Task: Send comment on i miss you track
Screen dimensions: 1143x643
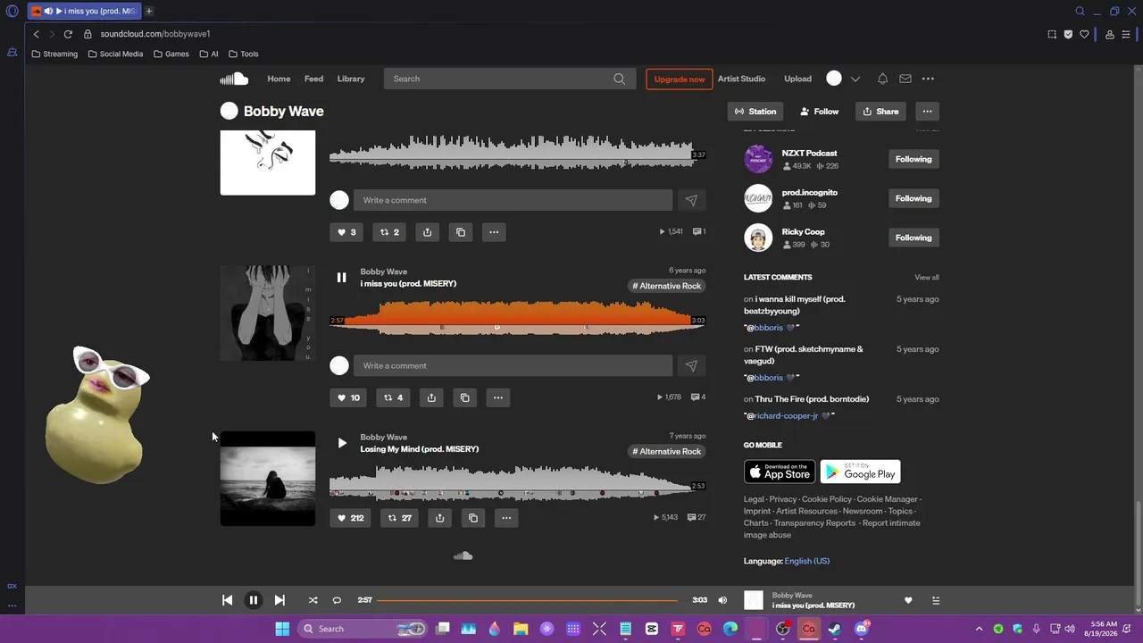Action: [691, 365]
